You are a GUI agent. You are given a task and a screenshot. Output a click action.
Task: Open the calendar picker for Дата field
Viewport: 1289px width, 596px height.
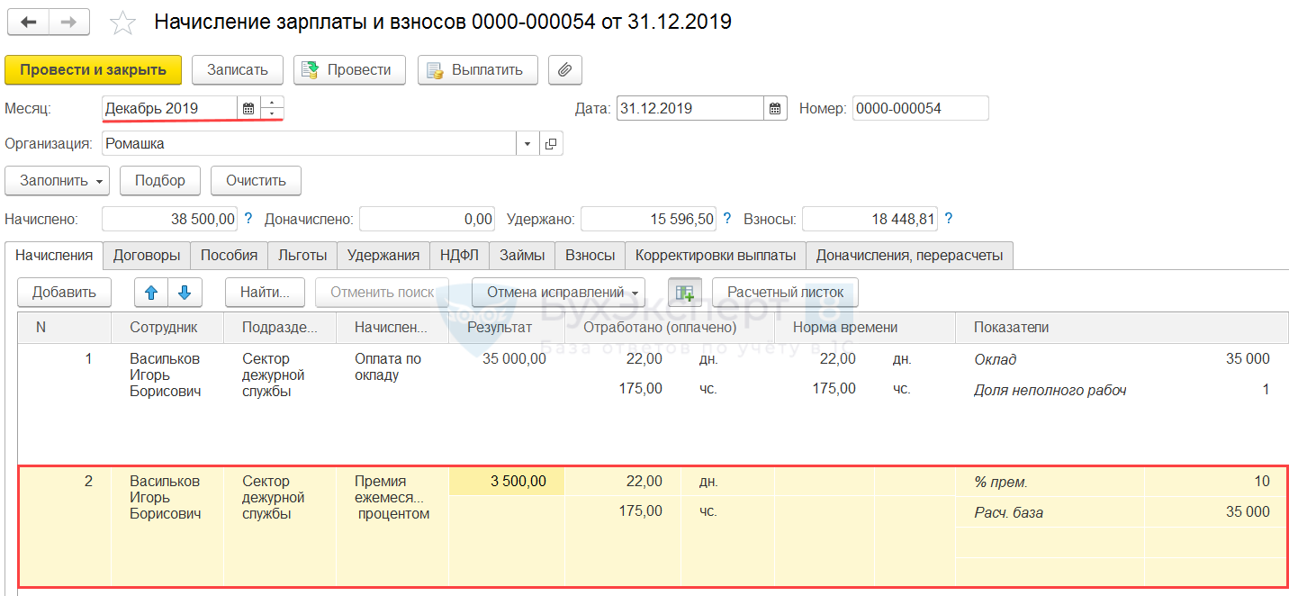coord(775,109)
